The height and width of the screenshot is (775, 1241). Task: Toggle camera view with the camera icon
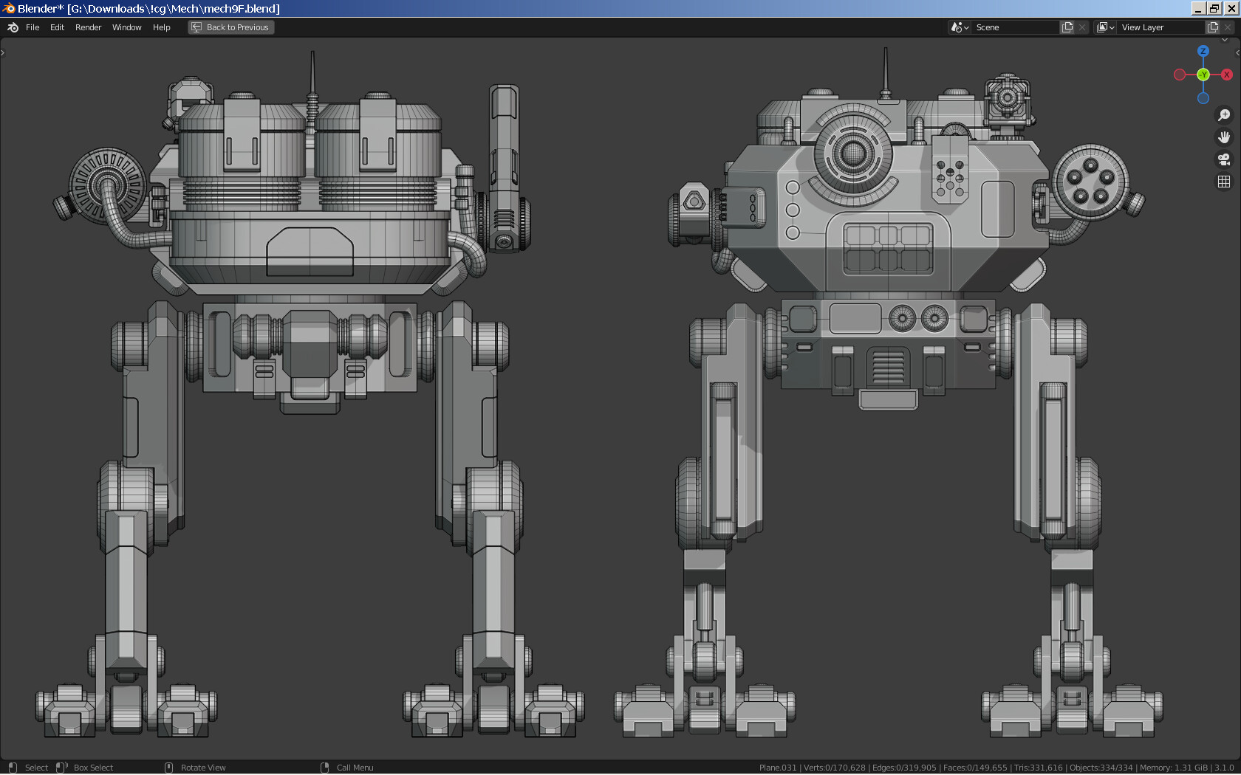[1224, 159]
